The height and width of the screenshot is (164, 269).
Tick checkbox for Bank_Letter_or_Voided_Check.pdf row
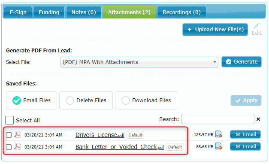click(x=9, y=147)
